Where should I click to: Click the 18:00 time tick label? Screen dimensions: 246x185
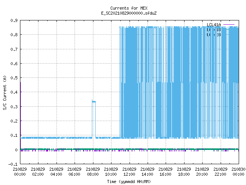pyautogui.click(x=184, y=174)
